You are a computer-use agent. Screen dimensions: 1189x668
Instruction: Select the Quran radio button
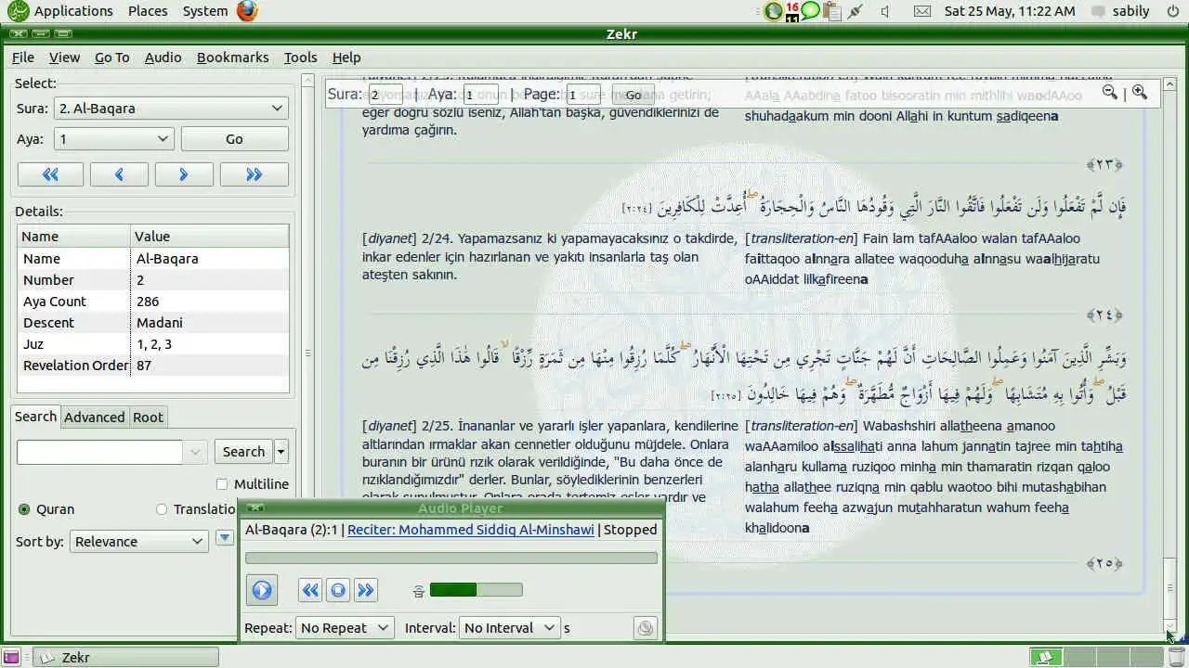tap(24, 509)
